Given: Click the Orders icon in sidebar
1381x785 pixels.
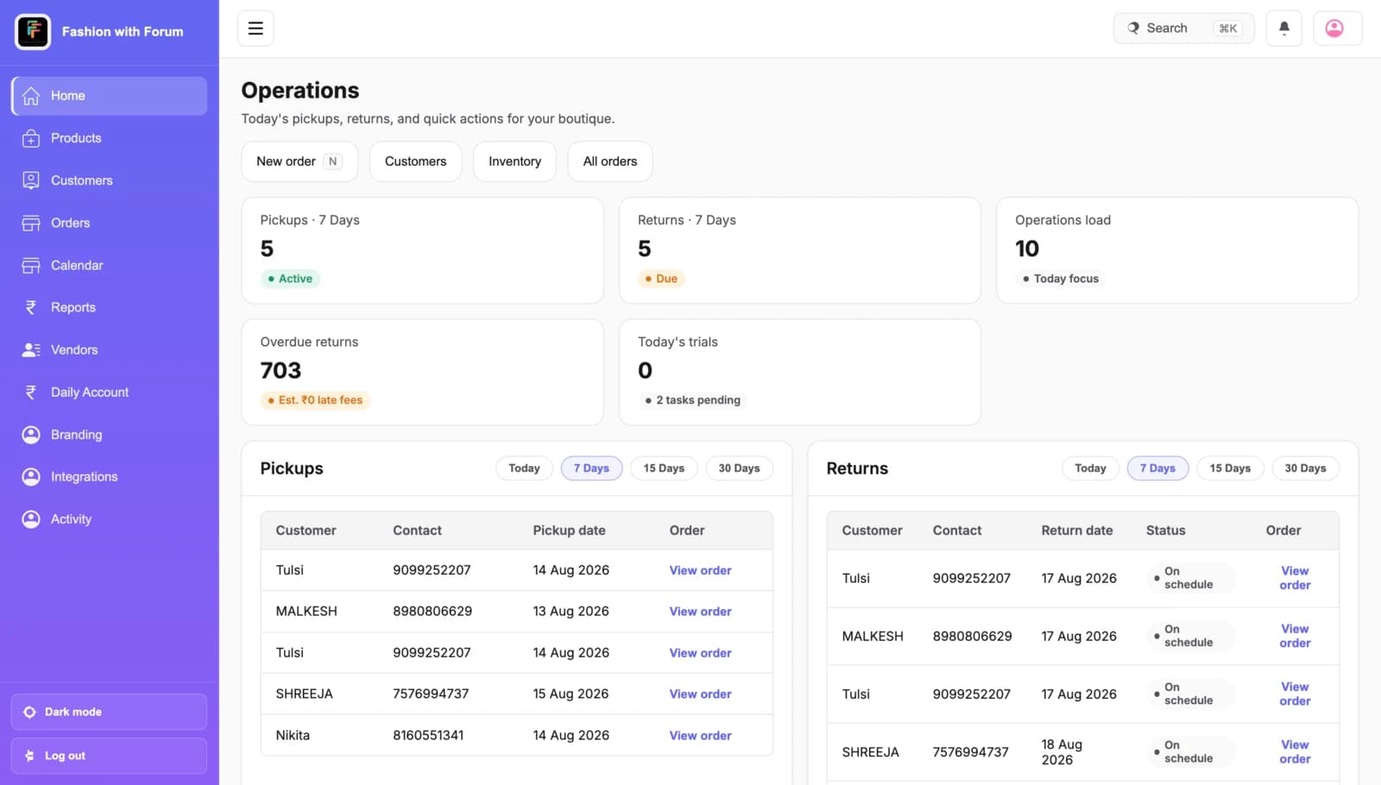Looking at the screenshot, I should click(x=31, y=223).
